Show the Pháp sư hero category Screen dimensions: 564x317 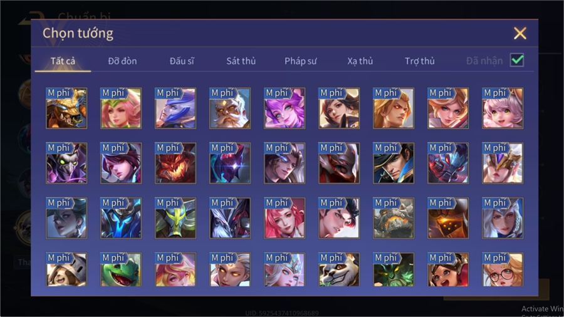pyautogui.click(x=301, y=61)
